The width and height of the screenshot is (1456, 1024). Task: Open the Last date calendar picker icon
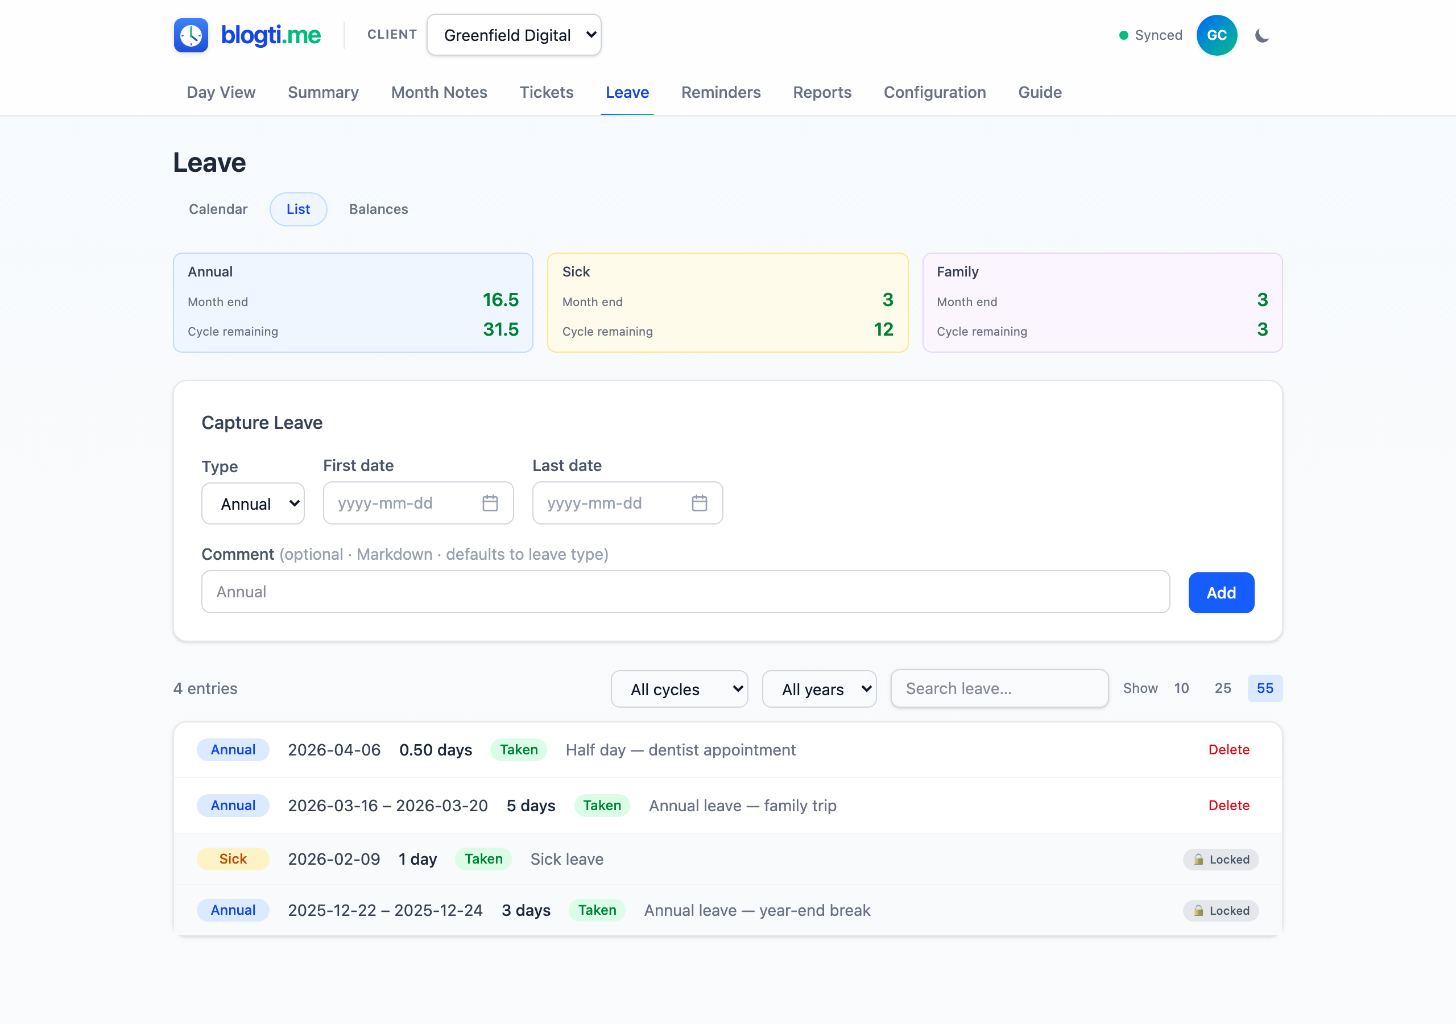[700, 503]
